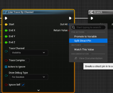Open the Trace Channel Visibility dropdown
Viewport: 113px width, 93px height.
click(29, 53)
